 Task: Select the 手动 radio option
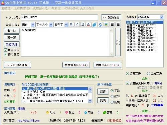click(112, 91)
